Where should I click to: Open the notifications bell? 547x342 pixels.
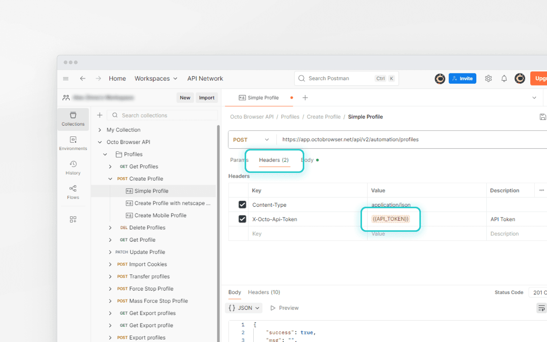pos(504,79)
